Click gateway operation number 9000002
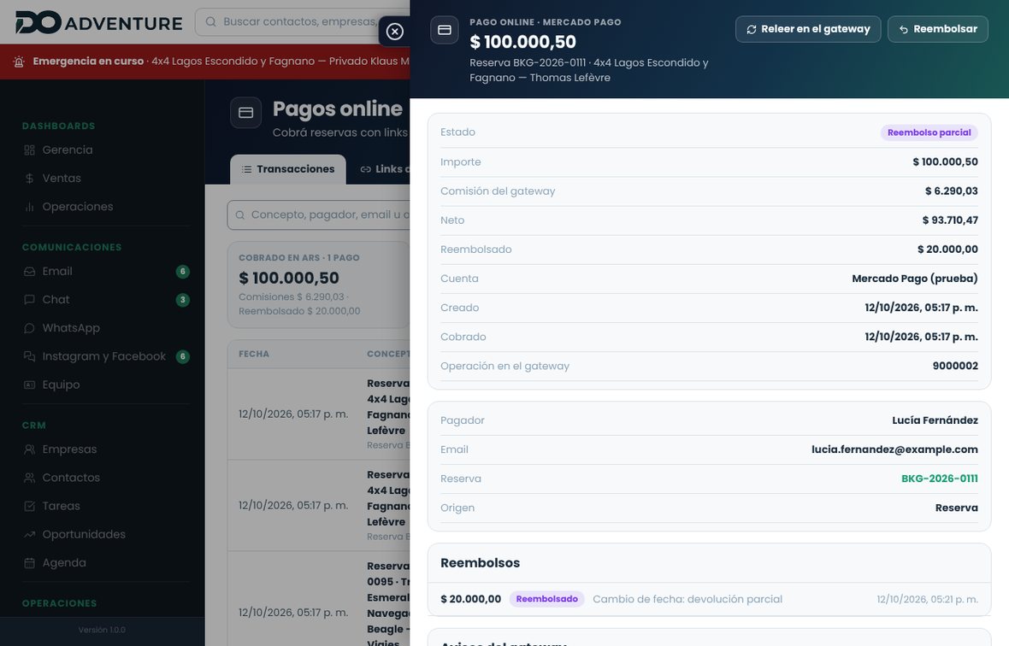 [955, 366]
